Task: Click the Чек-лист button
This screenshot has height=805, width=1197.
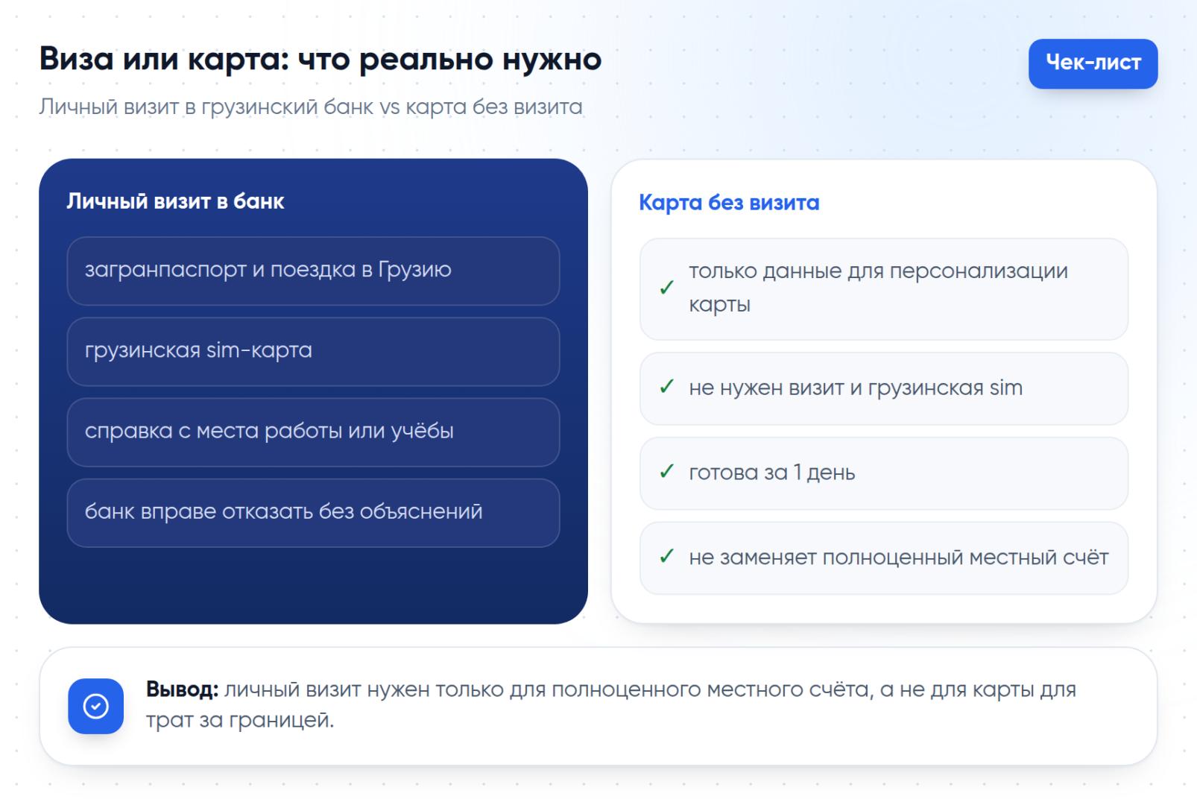Action: pos(1093,63)
